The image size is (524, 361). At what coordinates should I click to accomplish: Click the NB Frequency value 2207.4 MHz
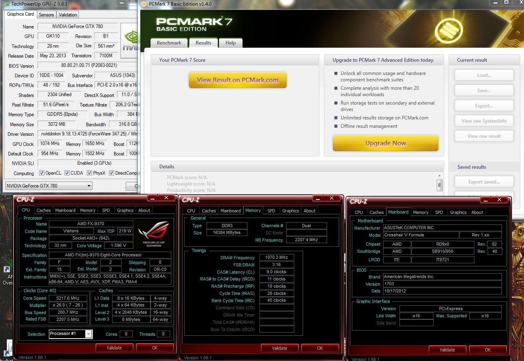pyautogui.click(x=306, y=240)
